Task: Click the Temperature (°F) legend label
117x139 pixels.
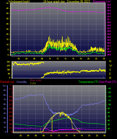Action: tap(88, 82)
